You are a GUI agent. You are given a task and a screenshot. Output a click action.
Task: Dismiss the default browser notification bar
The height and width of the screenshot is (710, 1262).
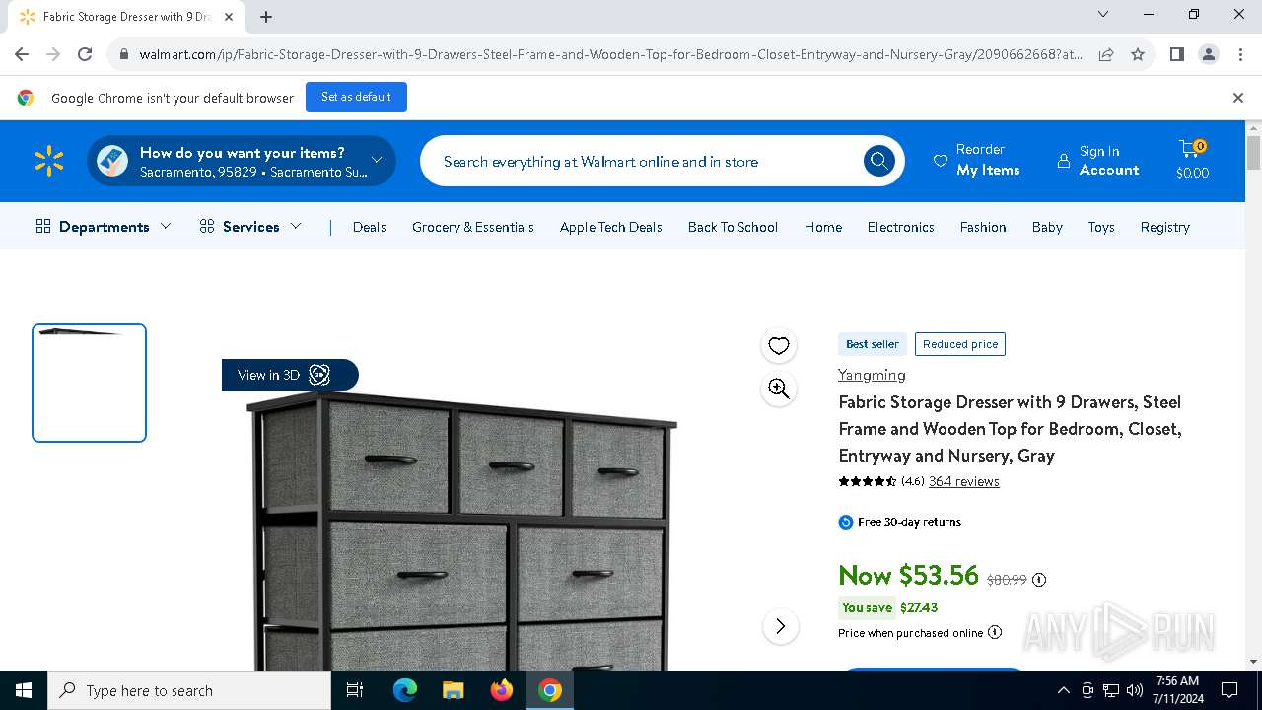coord(1238,97)
